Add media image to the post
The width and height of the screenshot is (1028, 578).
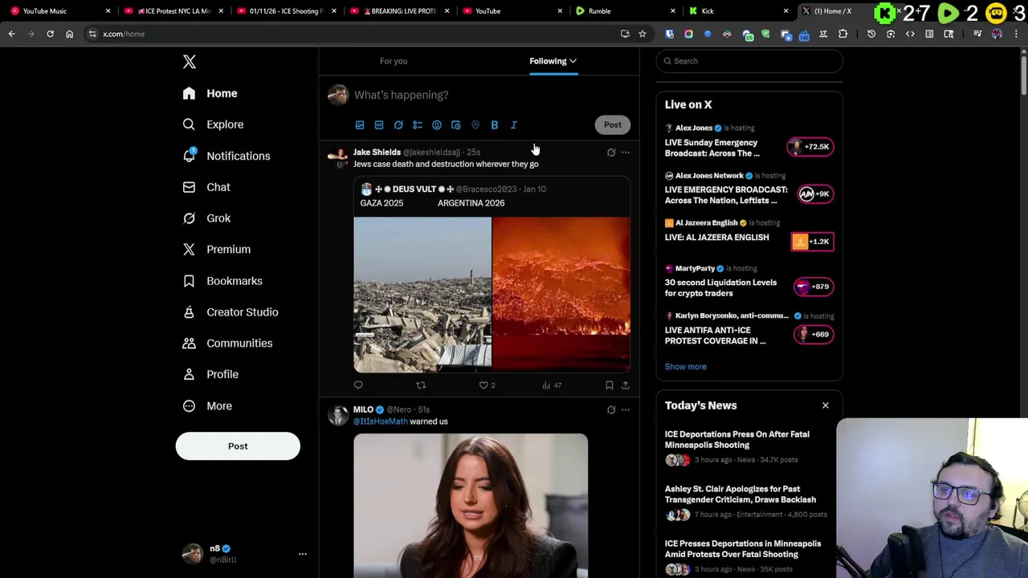pyautogui.click(x=360, y=125)
